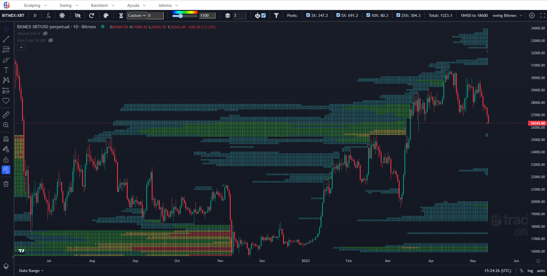Toggle hide all drawings button
Screen dimensions: 547x276
pyautogui.click(x=6, y=170)
